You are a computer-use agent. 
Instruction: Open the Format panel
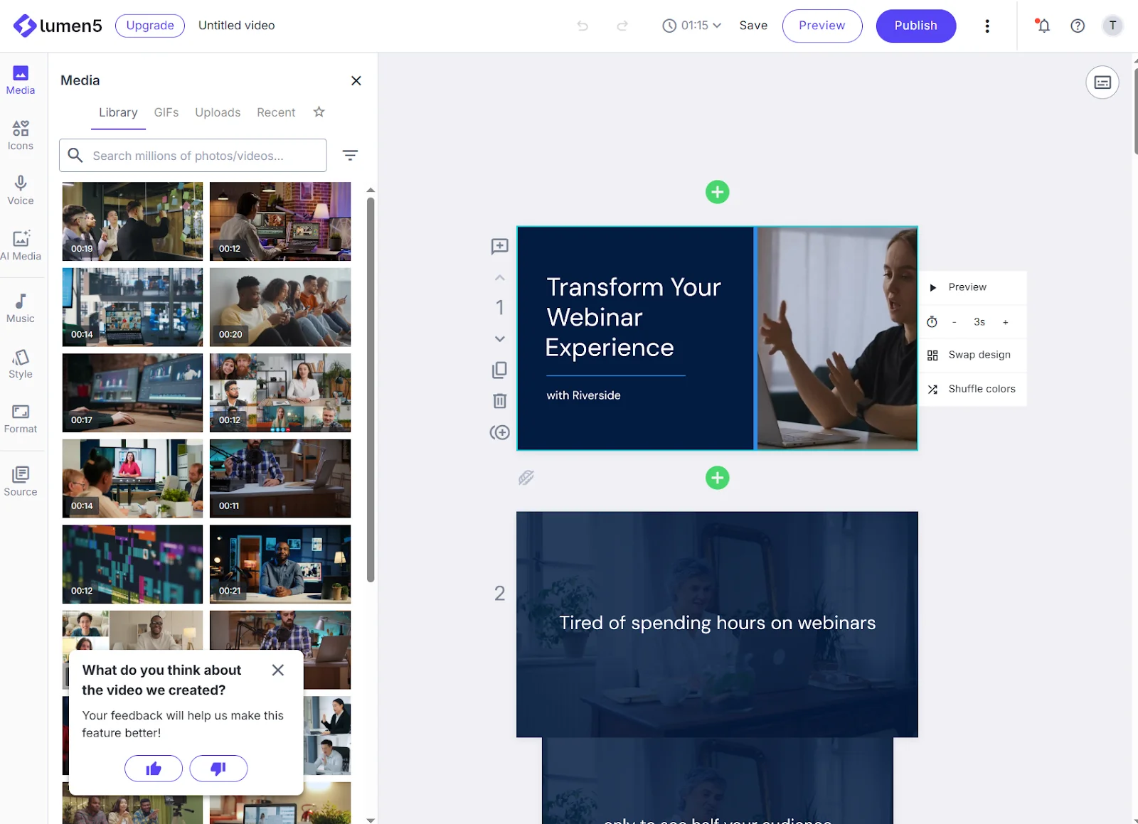[21, 419]
